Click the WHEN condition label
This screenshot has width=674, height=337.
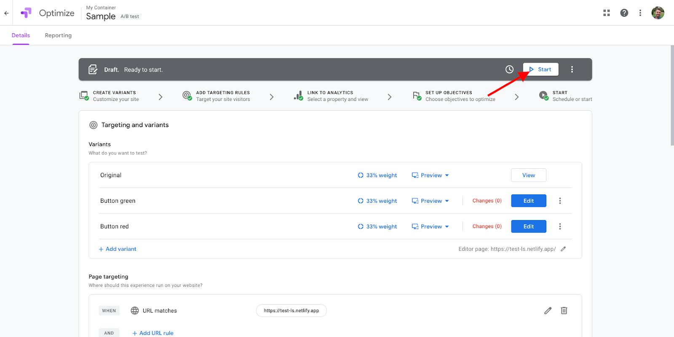pos(109,311)
